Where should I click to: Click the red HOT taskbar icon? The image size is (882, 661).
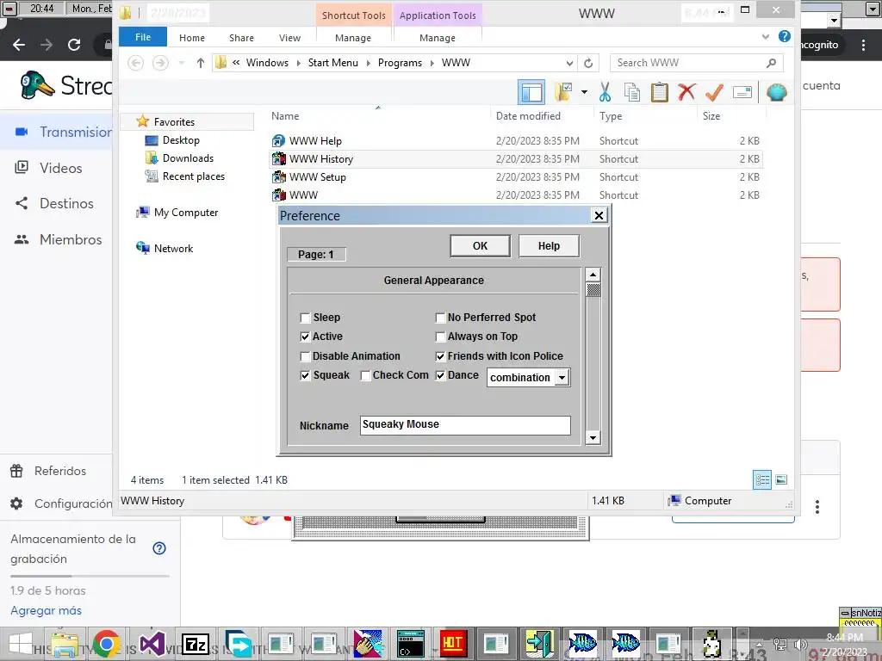pos(452,644)
